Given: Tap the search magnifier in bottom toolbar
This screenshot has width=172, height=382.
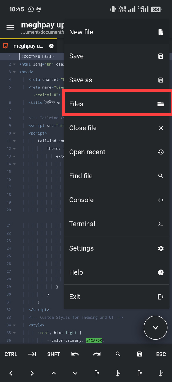Looking at the screenshot, I should click(x=118, y=354).
